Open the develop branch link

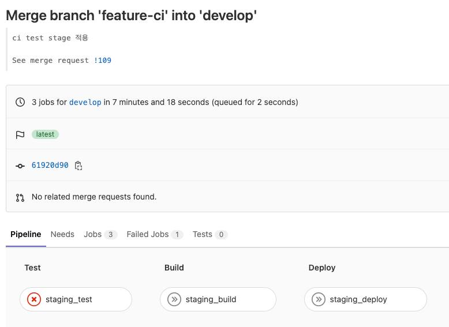(x=85, y=102)
